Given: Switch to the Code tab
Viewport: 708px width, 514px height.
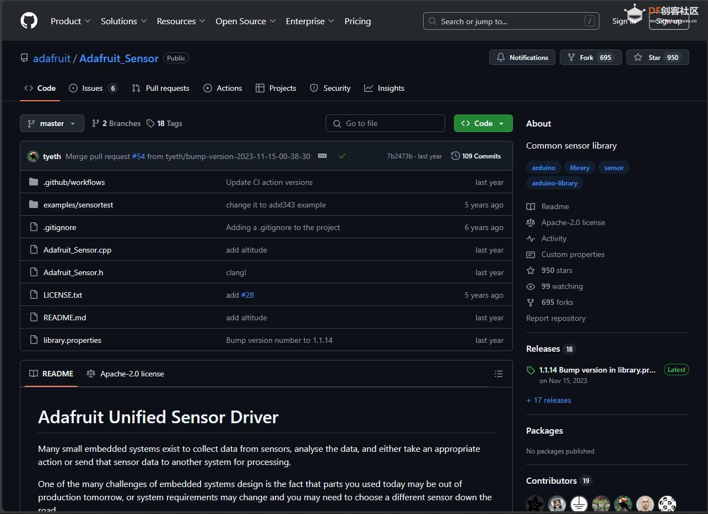Looking at the screenshot, I should coord(40,88).
